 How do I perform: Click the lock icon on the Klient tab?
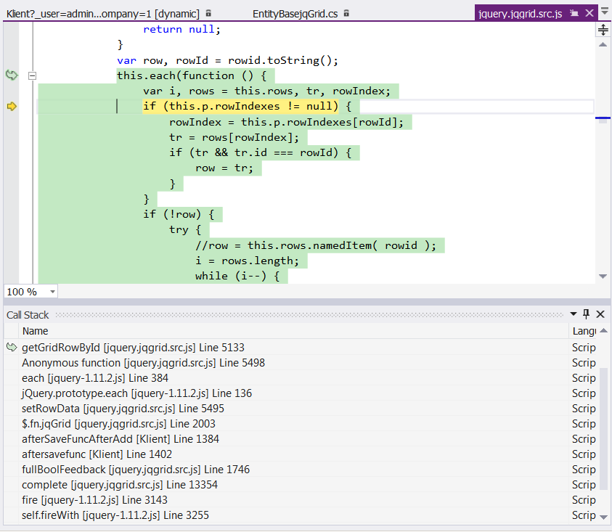click(x=208, y=13)
